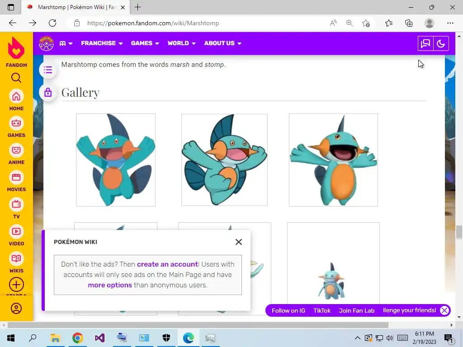The height and width of the screenshot is (347, 463).
Task: Toggle dark theme moon icon
Action: (441, 44)
